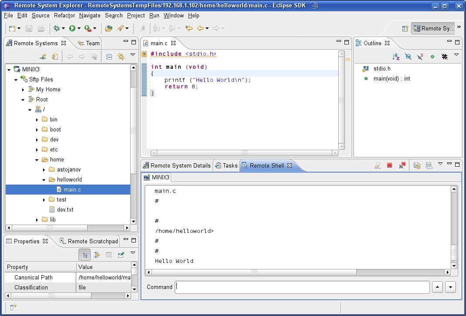Screen dimensions: 466x316
Task: Toggle Link with Editor in Remote Systems
Action: pyautogui.click(x=121, y=57)
